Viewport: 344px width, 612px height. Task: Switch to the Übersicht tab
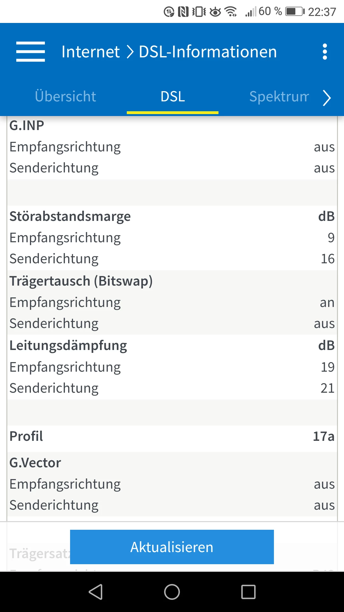point(65,96)
